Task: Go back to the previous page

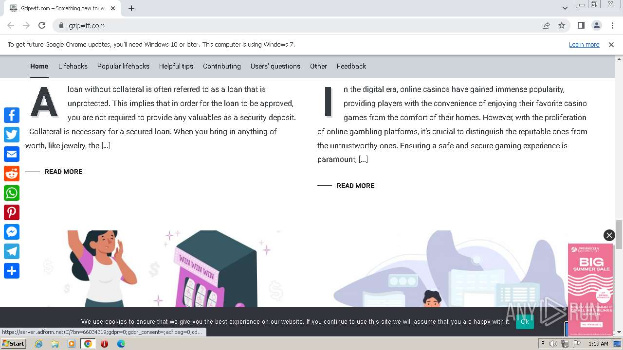Action: click(x=11, y=25)
